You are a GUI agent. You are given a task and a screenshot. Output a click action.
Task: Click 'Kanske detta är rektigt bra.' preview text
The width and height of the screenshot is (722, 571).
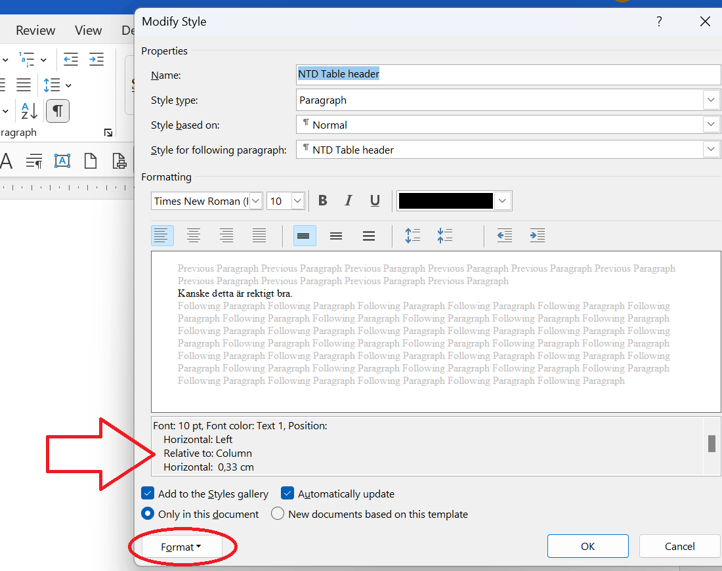235,293
